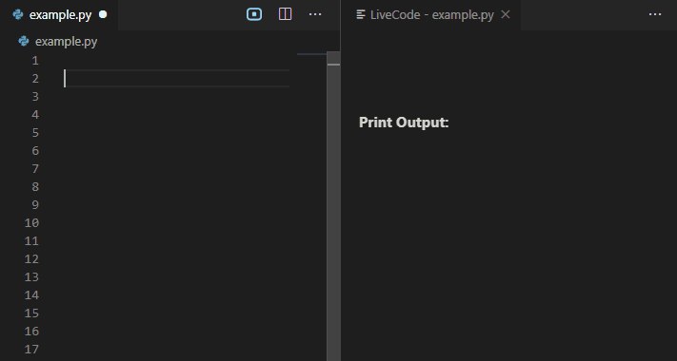Viewport: 677px width, 361px height.
Task: Click the Print Output: heading
Action: tap(404, 123)
